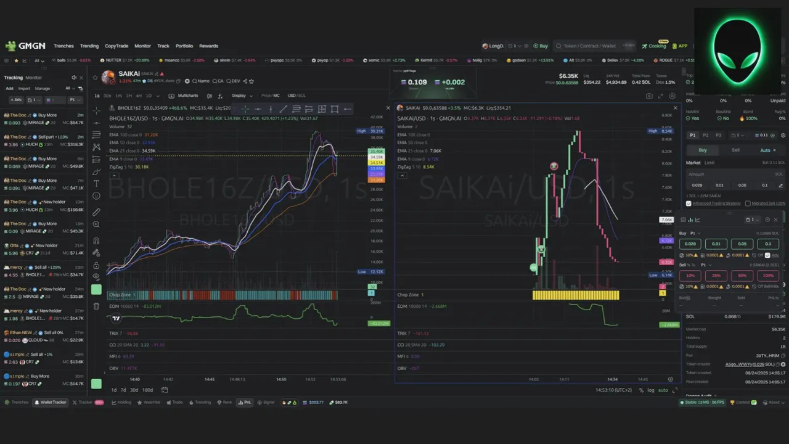The width and height of the screenshot is (789, 444).
Task: Open the Portfolio menu
Action: (184, 46)
